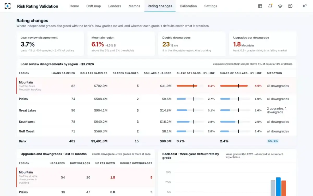
Task: Select the Mountain row in disagreements table
Action: pyautogui.click(x=156, y=86)
